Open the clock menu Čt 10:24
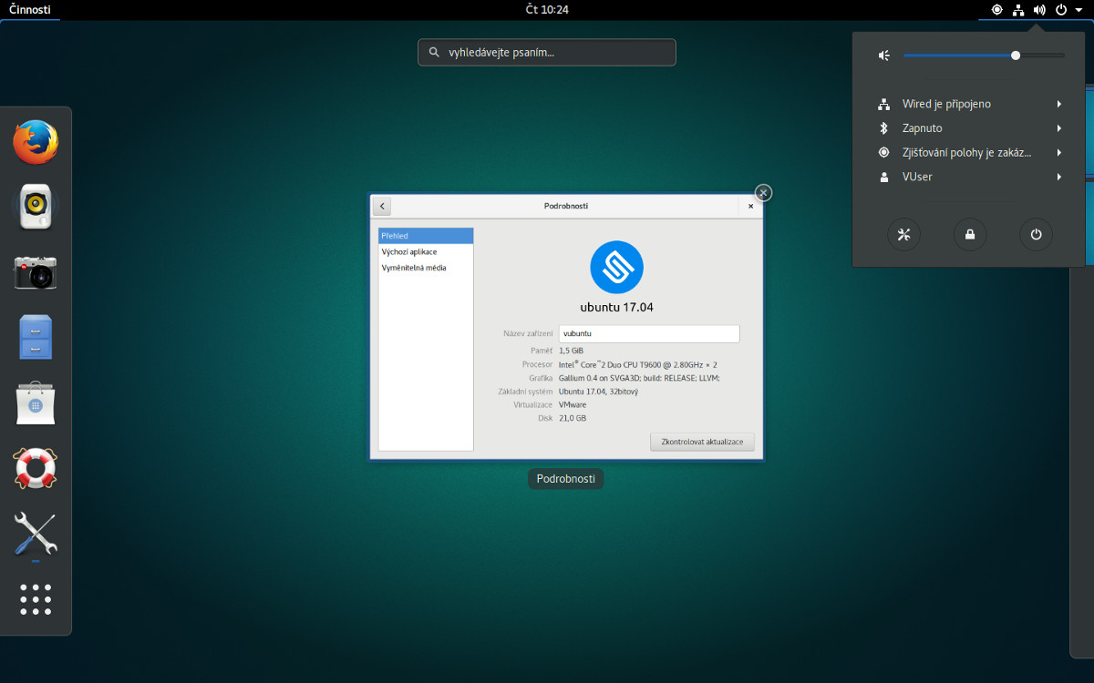This screenshot has height=683, width=1094. (x=547, y=10)
